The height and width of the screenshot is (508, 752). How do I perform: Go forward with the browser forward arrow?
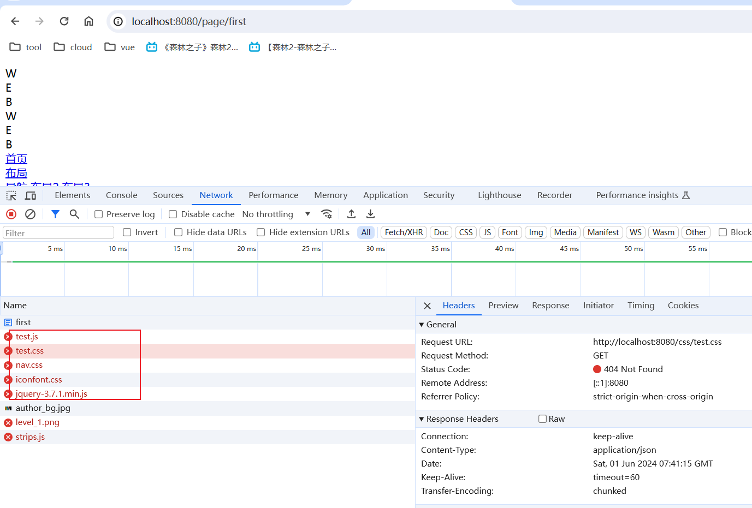39,21
